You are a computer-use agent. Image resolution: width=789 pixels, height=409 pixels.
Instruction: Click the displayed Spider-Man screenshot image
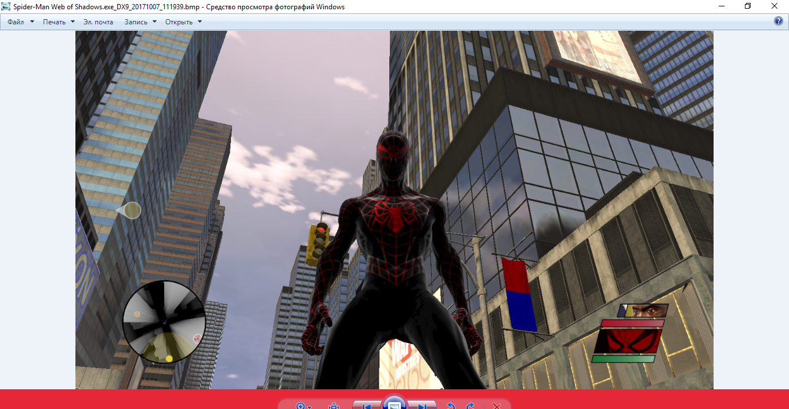(x=395, y=209)
